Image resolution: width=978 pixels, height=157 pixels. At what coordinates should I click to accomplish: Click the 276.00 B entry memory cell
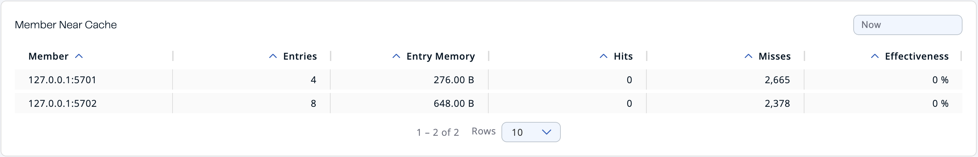click(454, 80)
